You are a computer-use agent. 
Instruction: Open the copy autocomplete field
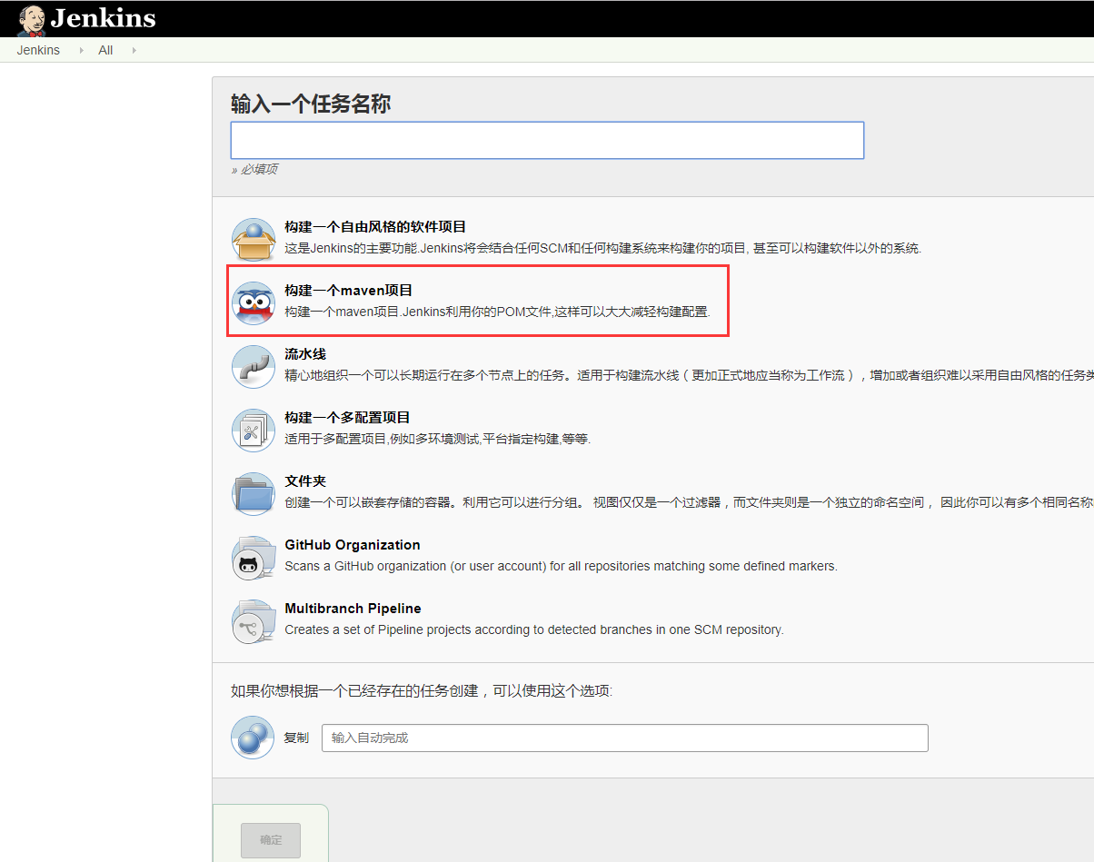tap(622, 738)
